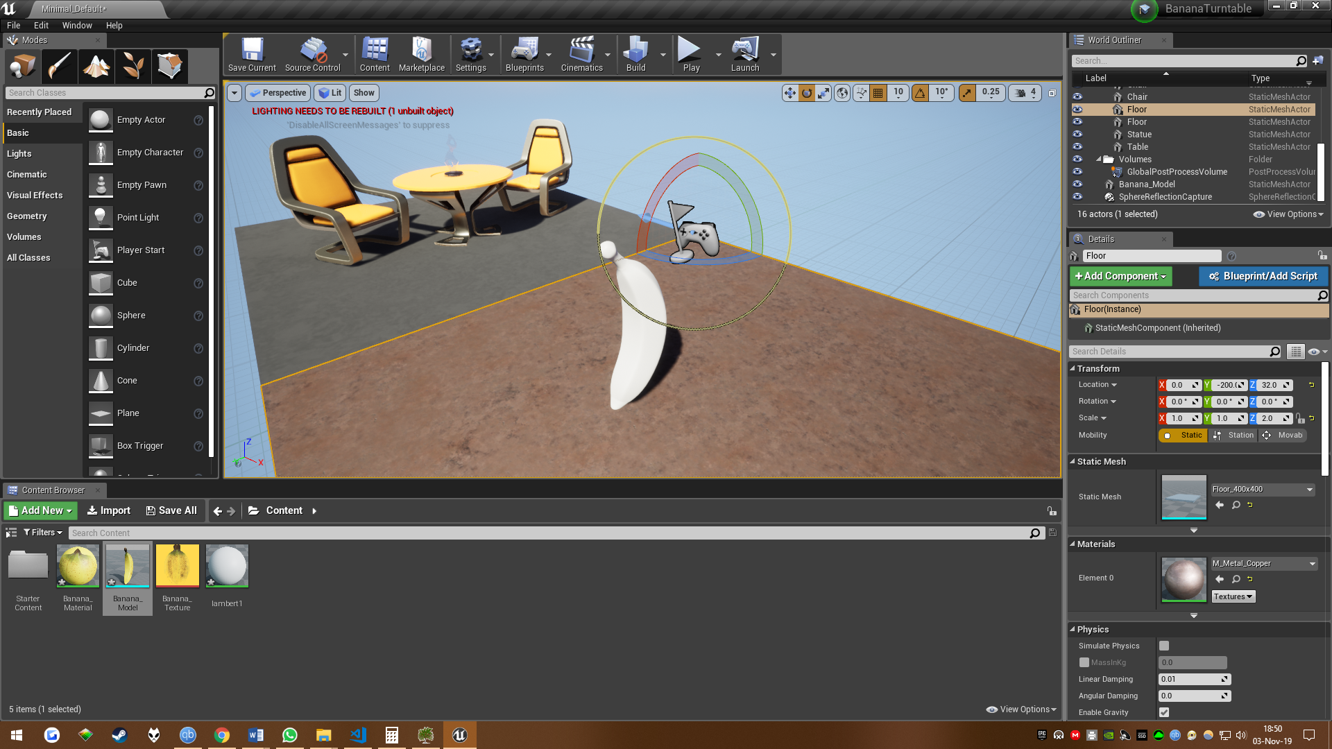Maximize or restore the viewport icon
This screenshot has height=749, width=1332.
(1052, 93)
